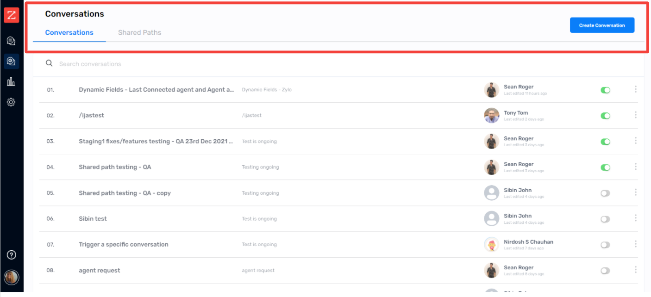Open the /ijastest conversation link
The width and height of the screenshot is (651, 297).
tap(91, 115)
